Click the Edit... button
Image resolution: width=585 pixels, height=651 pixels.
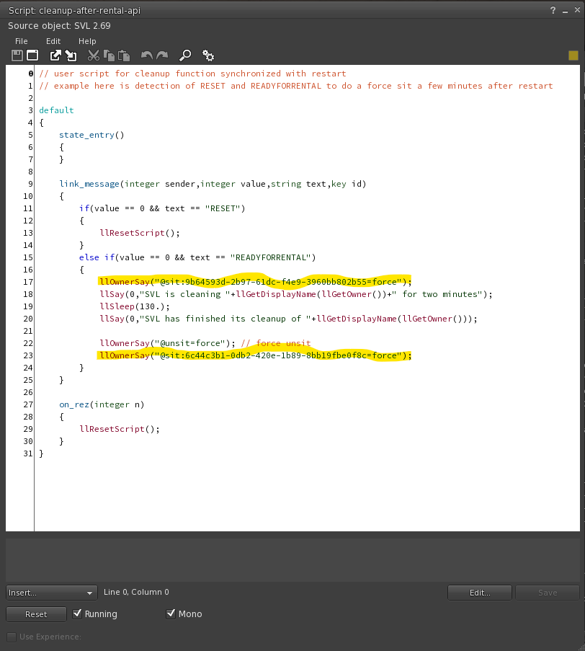(x=480, y=593)
